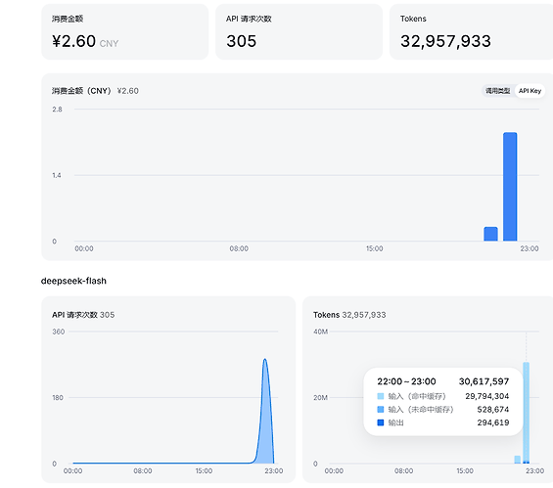Click the tall blue cost bar

tap(510, 187)
